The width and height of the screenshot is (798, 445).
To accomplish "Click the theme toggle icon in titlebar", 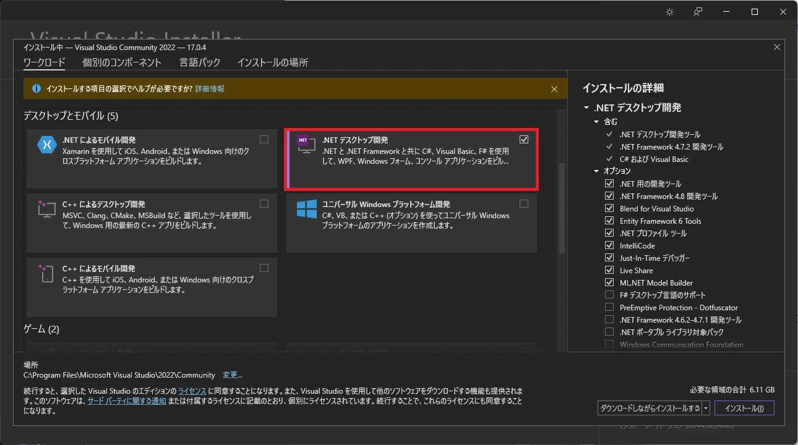I will click(x=669, y=11).
